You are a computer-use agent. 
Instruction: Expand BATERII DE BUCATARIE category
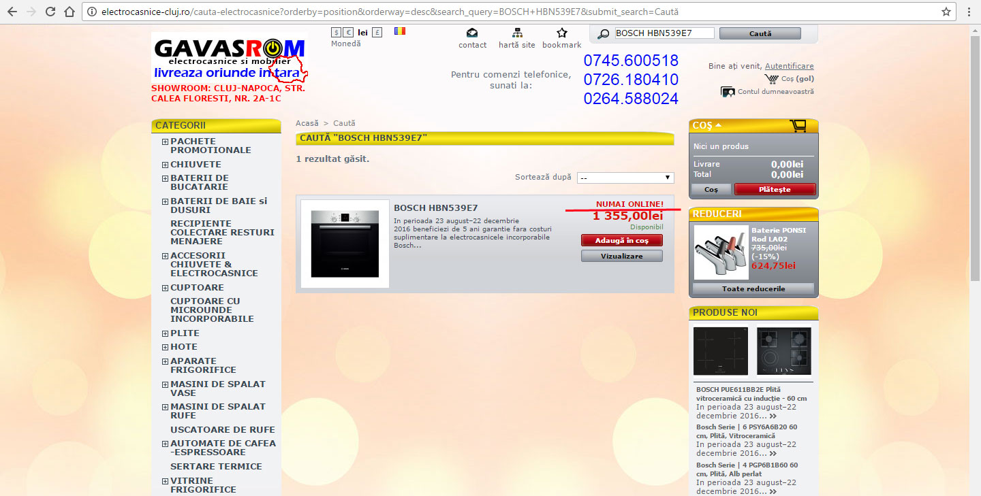click(165, 179)
